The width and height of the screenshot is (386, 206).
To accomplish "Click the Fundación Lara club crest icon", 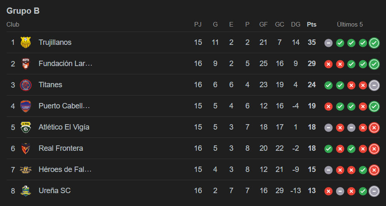I will [26, 64].
